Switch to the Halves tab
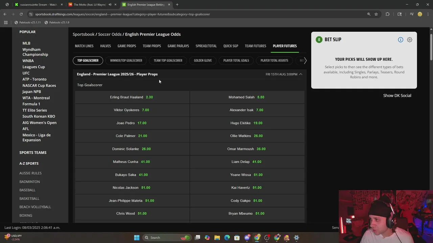433x243 pixels. click(106, 46)
